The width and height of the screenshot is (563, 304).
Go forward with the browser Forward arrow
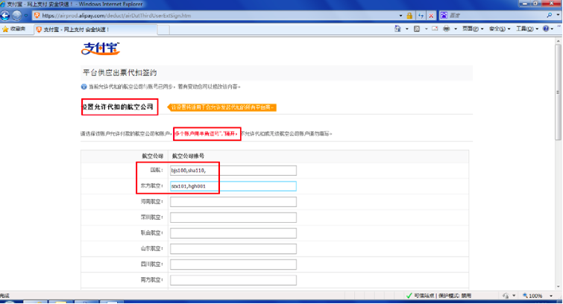(x=16, y=16)
